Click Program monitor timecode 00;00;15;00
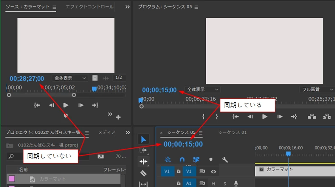 click(159, 90)
